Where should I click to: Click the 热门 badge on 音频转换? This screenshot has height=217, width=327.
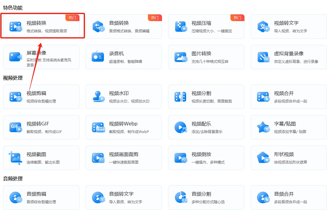pos(155,18)
